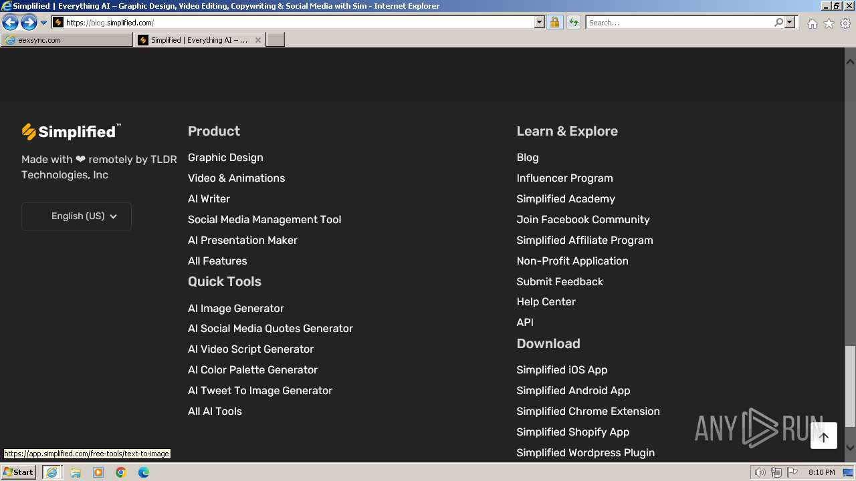
Task: Open Favorites star icon
Action: (829, 23)
